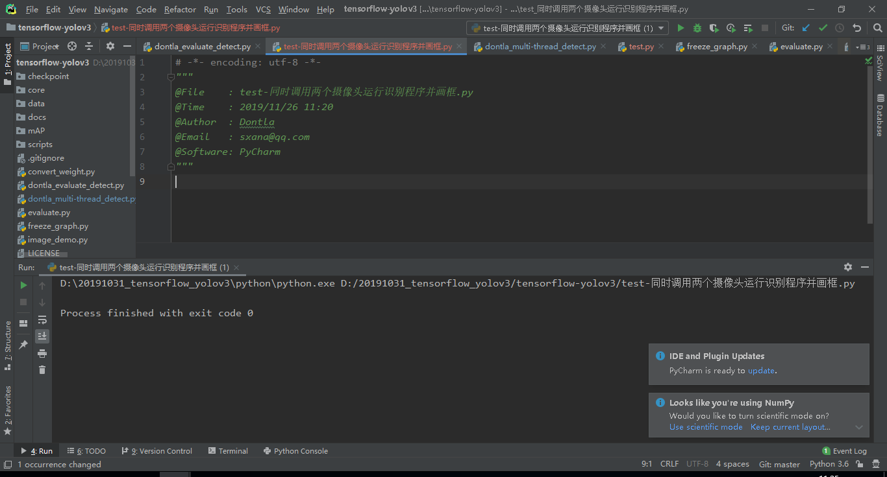Image resolution: width=887 pixels, height=477 pixels.
Task: Run with coverage
Action: (714, 29)
